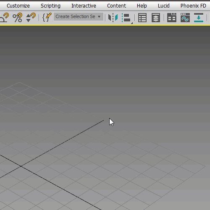Toggle the Layer Explorer stacked-layers icon
Screen dimensions: 210x210
coord(156,18)
